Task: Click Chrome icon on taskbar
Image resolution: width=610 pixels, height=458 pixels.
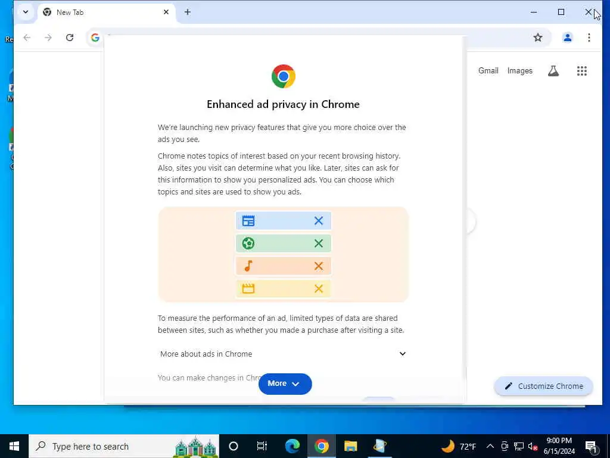Action: [x=321, y=446]
